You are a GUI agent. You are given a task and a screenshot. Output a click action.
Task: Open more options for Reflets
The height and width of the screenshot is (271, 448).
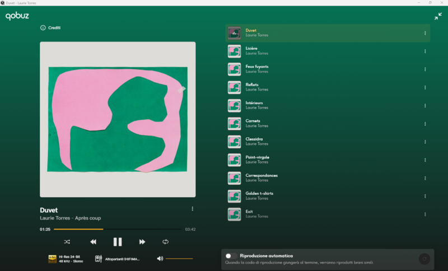[425, 87]
